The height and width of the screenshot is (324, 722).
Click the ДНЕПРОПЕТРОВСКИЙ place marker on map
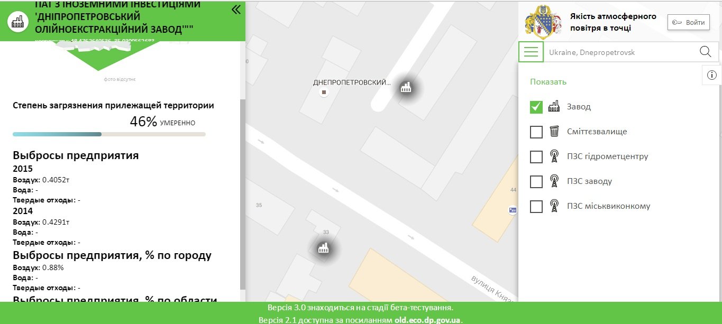324,92
